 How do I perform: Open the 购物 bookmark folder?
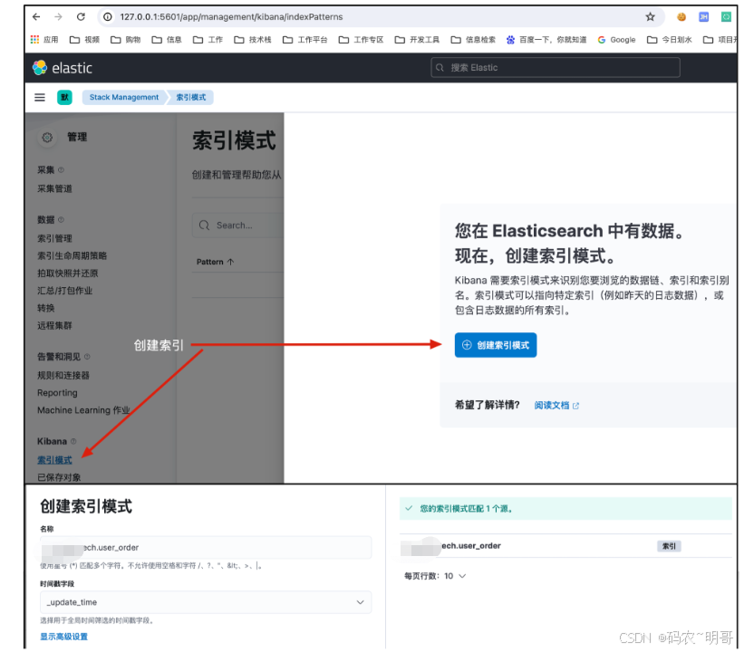click(126, 40)
